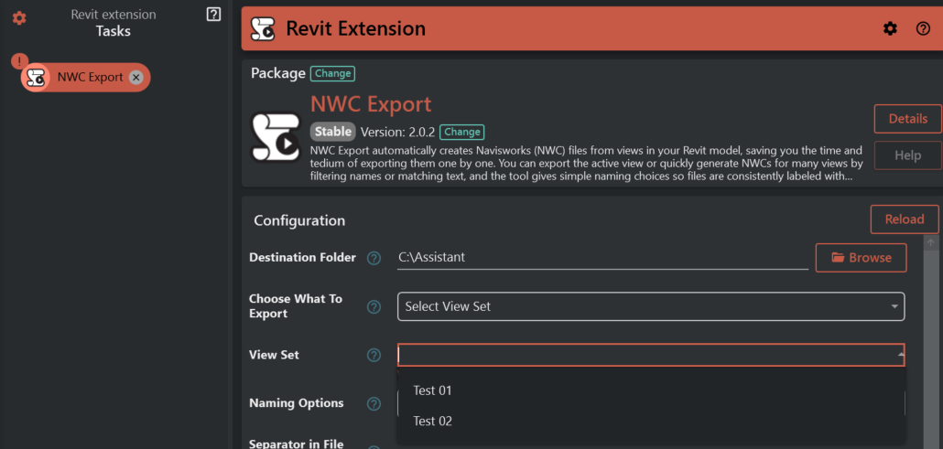Show help for Destination Folder
The height and width of the screenshot is (449, 943).
(x=374, y=259)
